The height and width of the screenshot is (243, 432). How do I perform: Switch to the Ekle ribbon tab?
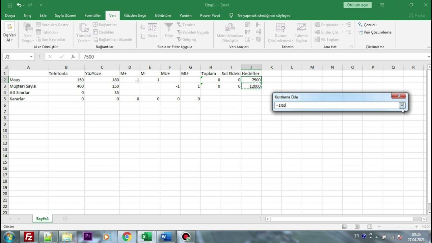pos(43,16)
